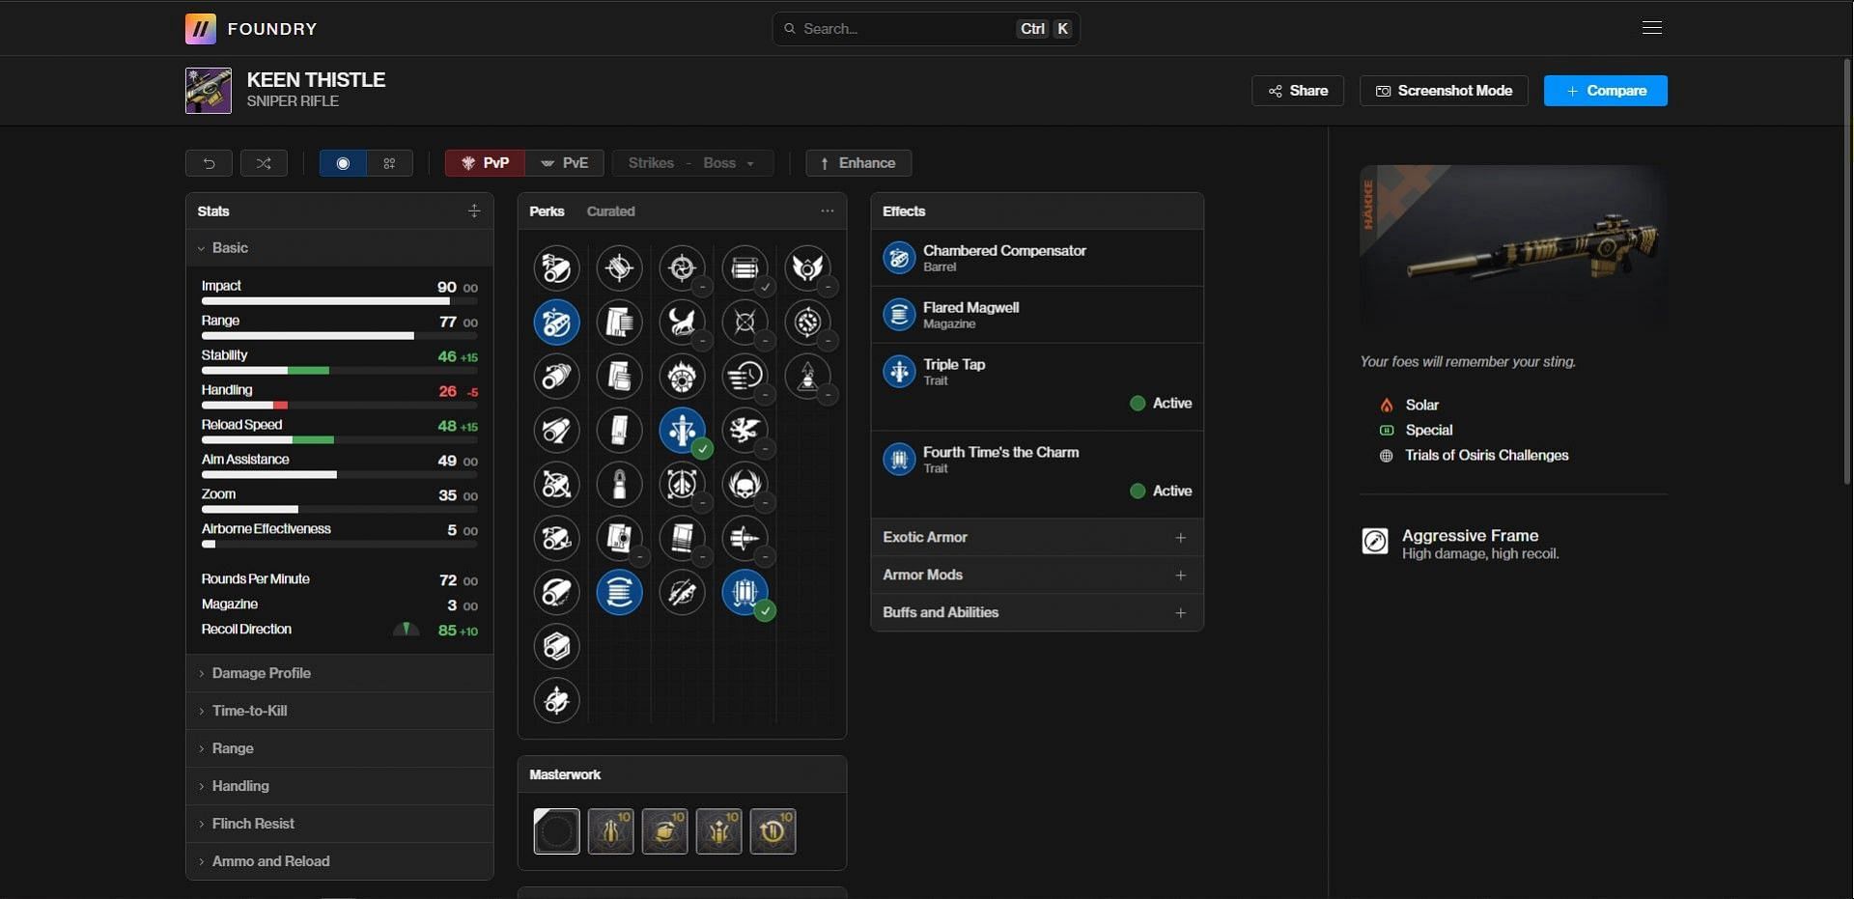This screenshot has width=1854, height=899.
Task: Expand the Range section
Action: tap(339, 748)
